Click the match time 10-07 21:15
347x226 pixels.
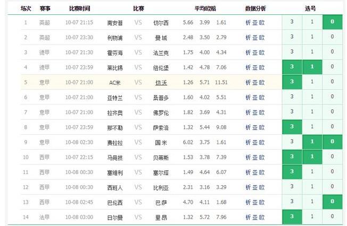point(79,22)
